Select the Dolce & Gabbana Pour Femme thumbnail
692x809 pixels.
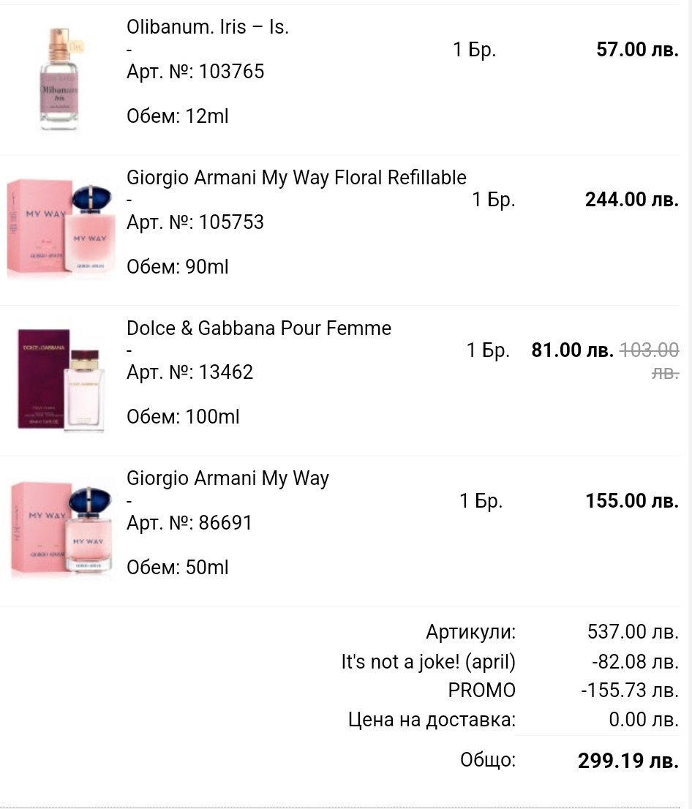click(x=61, y=380)
